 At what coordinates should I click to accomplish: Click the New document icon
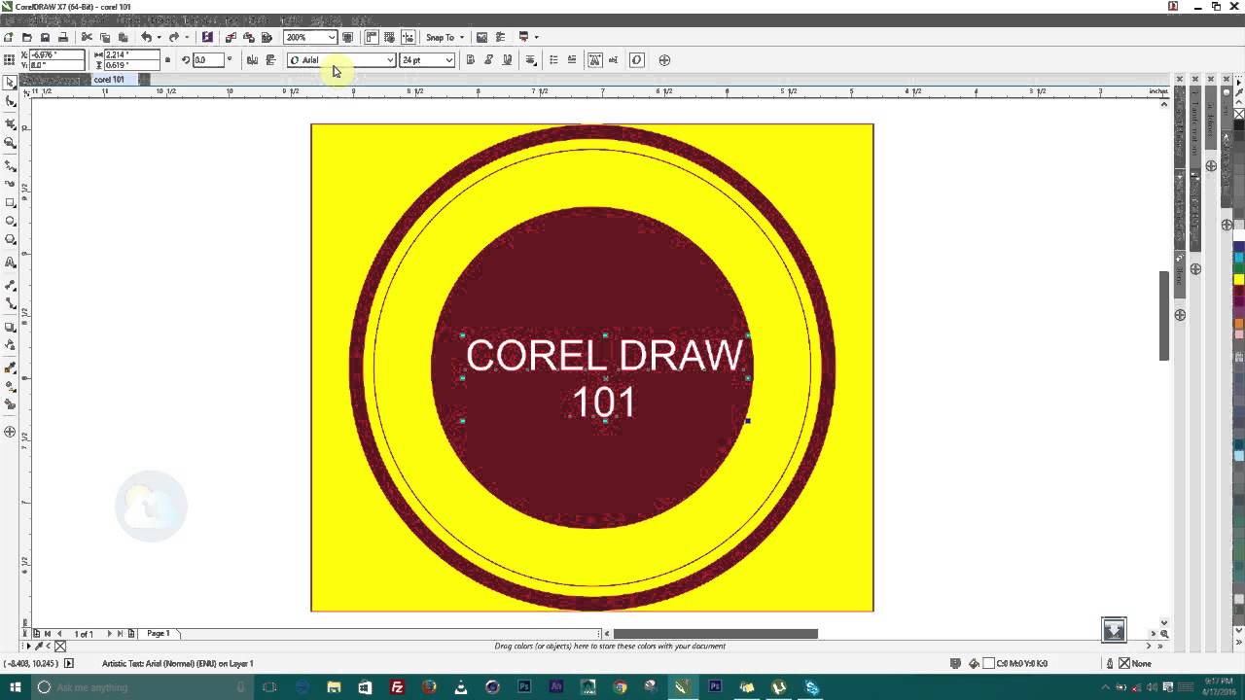click(x=9, y=37)
